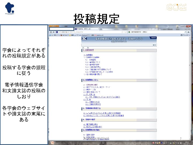Click the search magnifier icon
193x145 pixels.
pos(185,32)
